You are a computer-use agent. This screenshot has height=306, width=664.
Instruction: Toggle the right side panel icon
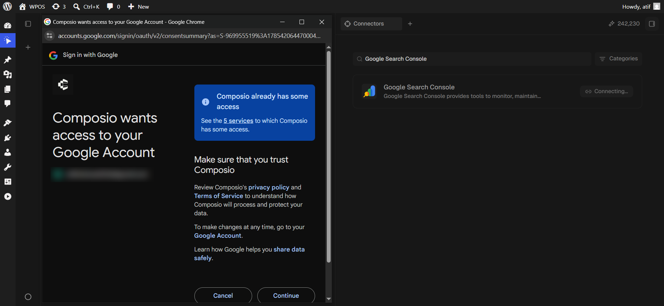(x=652, y=24)
